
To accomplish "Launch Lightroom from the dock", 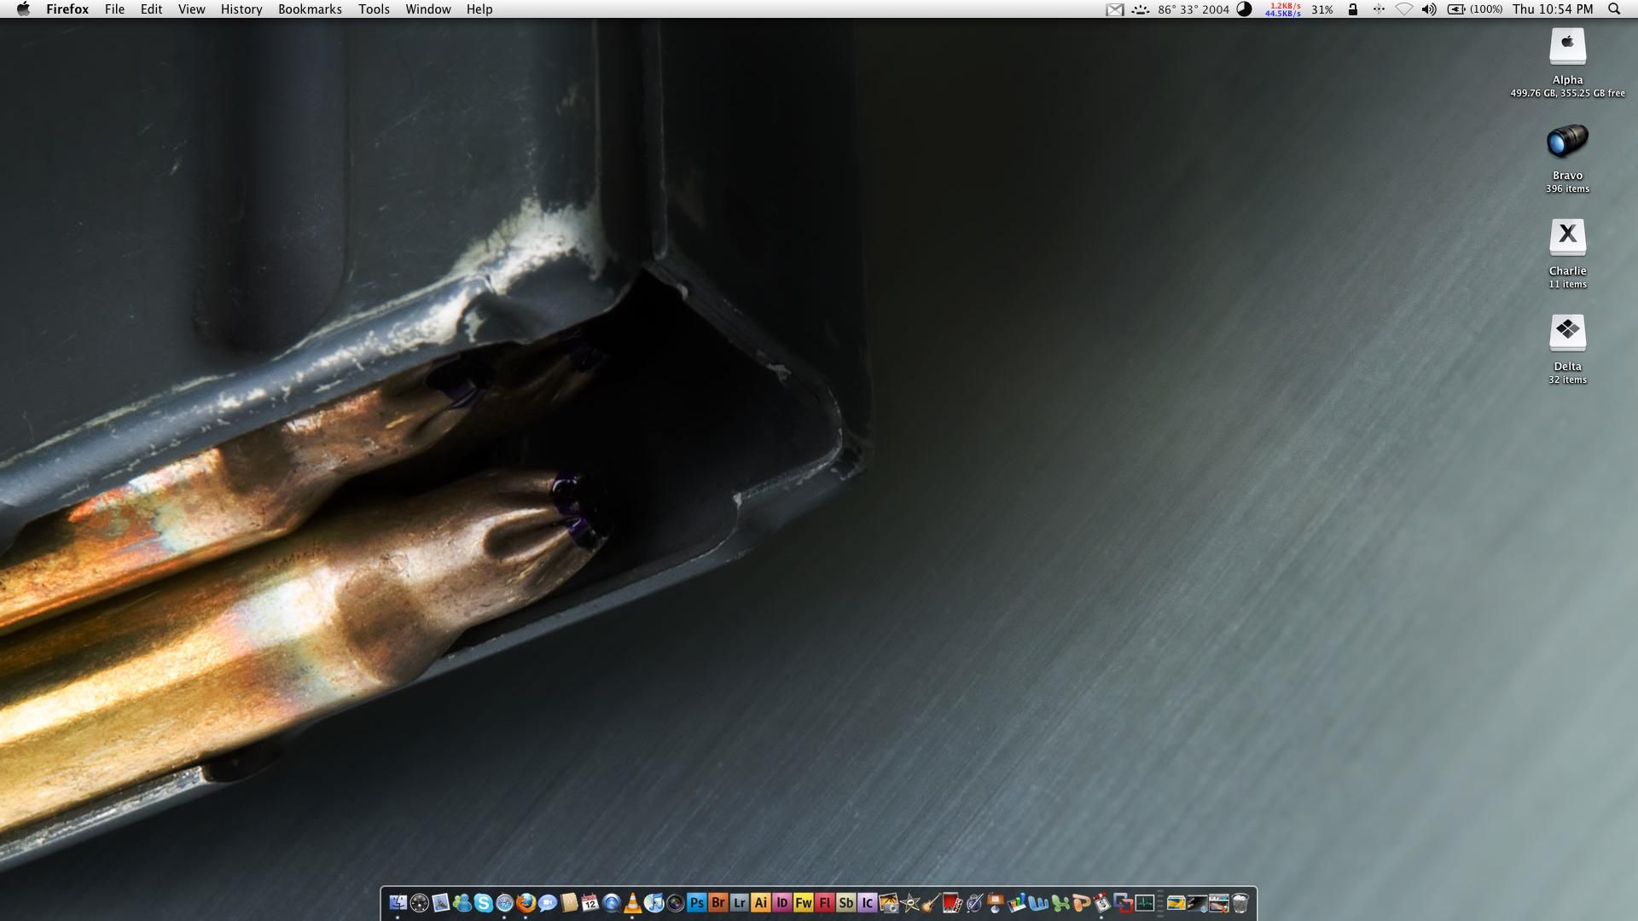I will [x=739, y=902].
